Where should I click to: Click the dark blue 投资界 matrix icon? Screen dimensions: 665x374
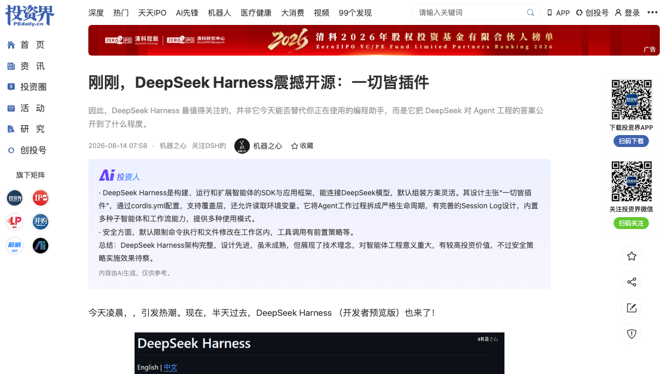[15, 198]
